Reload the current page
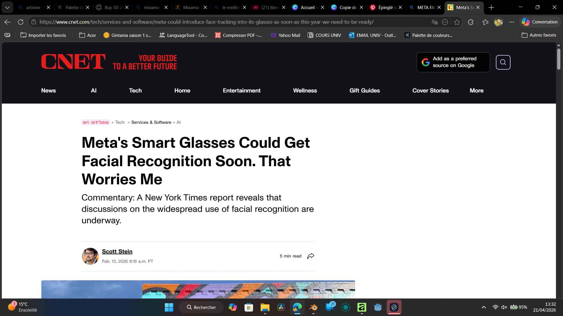 [x=21, y=22]
